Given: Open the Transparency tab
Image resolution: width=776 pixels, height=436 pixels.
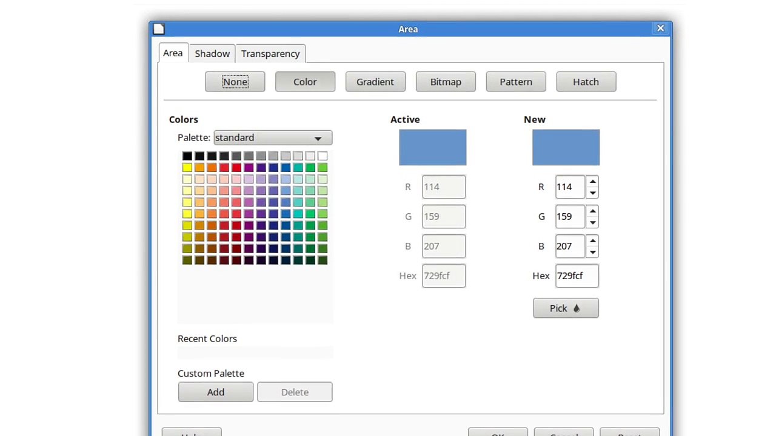Looking at the screenshot, I should [x=270, y=54].
